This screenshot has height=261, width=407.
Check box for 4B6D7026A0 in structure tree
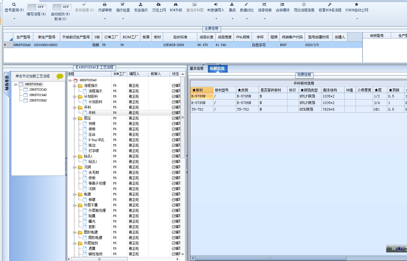pyautogui.click(x=21, y=84)
